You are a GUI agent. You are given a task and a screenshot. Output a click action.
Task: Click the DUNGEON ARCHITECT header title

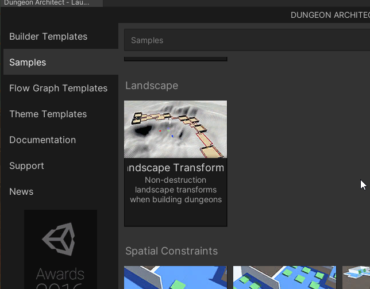tap(330, 15)
